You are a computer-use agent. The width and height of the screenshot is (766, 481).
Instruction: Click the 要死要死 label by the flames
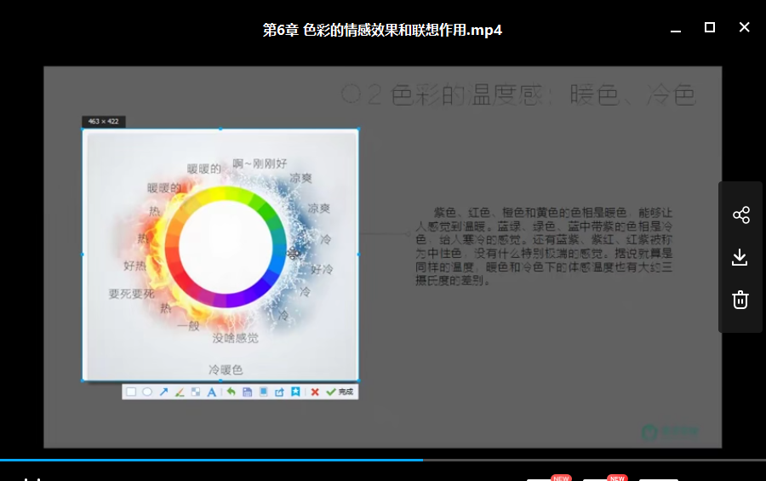pyautogui.click(x=131, y=294)
